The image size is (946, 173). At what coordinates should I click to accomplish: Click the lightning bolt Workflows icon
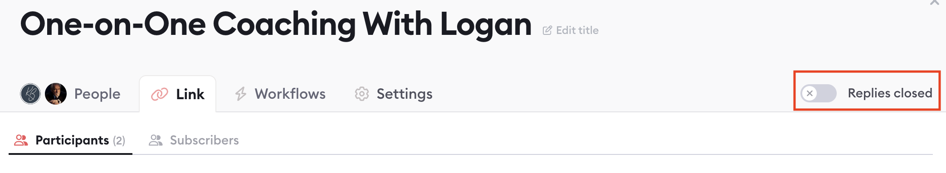(241, 94)
